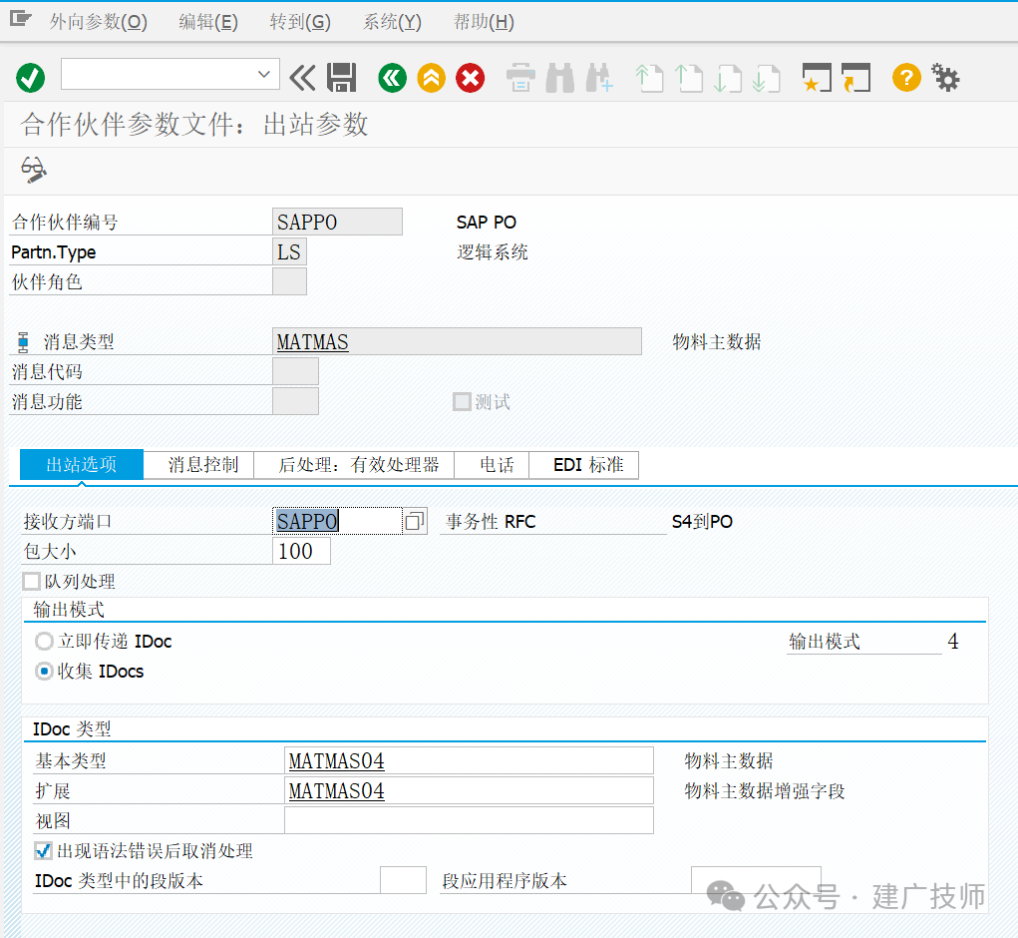Image resolution: width=1018 pixels, height=938 pixels.
Task: Collapse command field with double chevron icon
Action: 302,78
